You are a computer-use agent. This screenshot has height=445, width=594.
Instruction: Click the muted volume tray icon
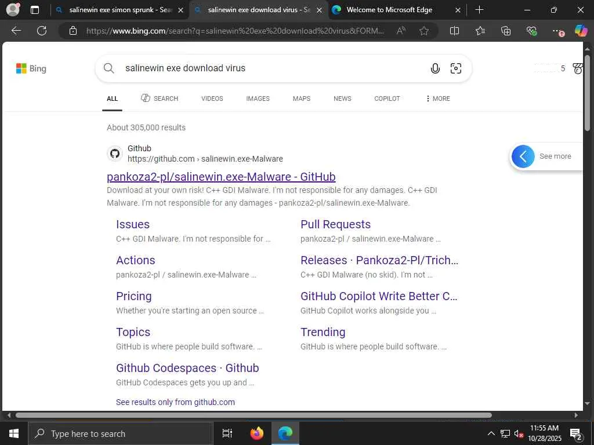pyautogui.click(x=519, y=433)
